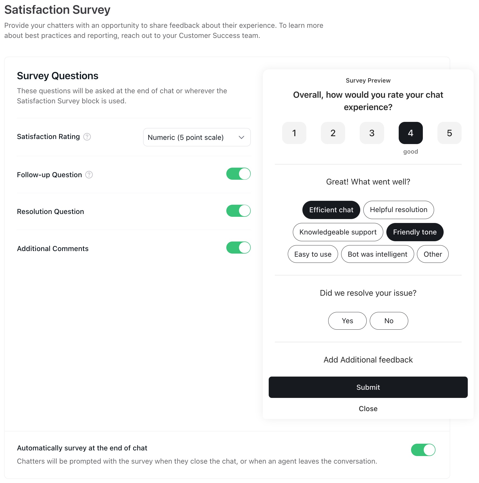Select the Bot was intelligent chip
The image size is (479, 483).
pyautogui.click(x=377, y=254)
